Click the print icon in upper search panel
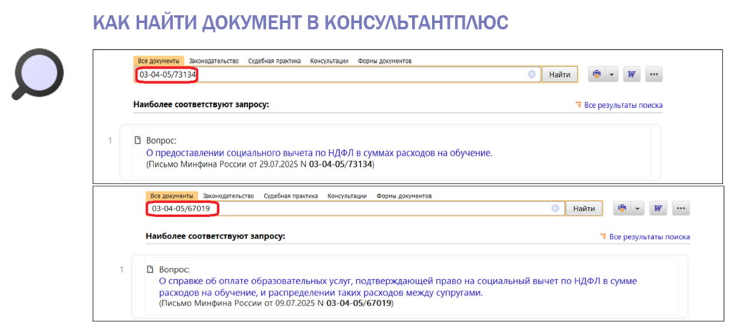The image size is (731, 332). point(598,74)
